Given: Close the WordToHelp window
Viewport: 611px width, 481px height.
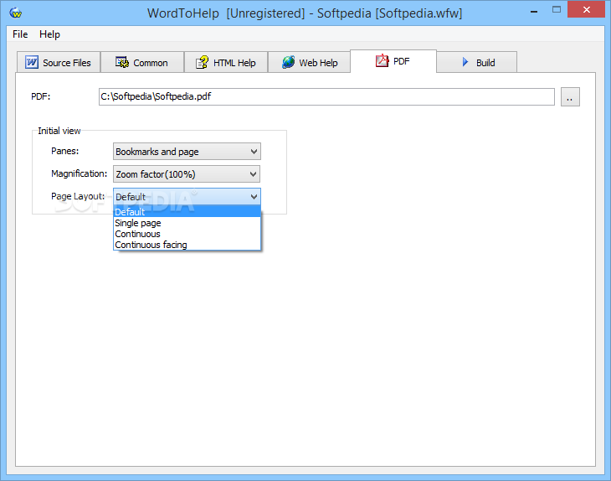Looking at the screenshot, I should click(x=586, y=10).
